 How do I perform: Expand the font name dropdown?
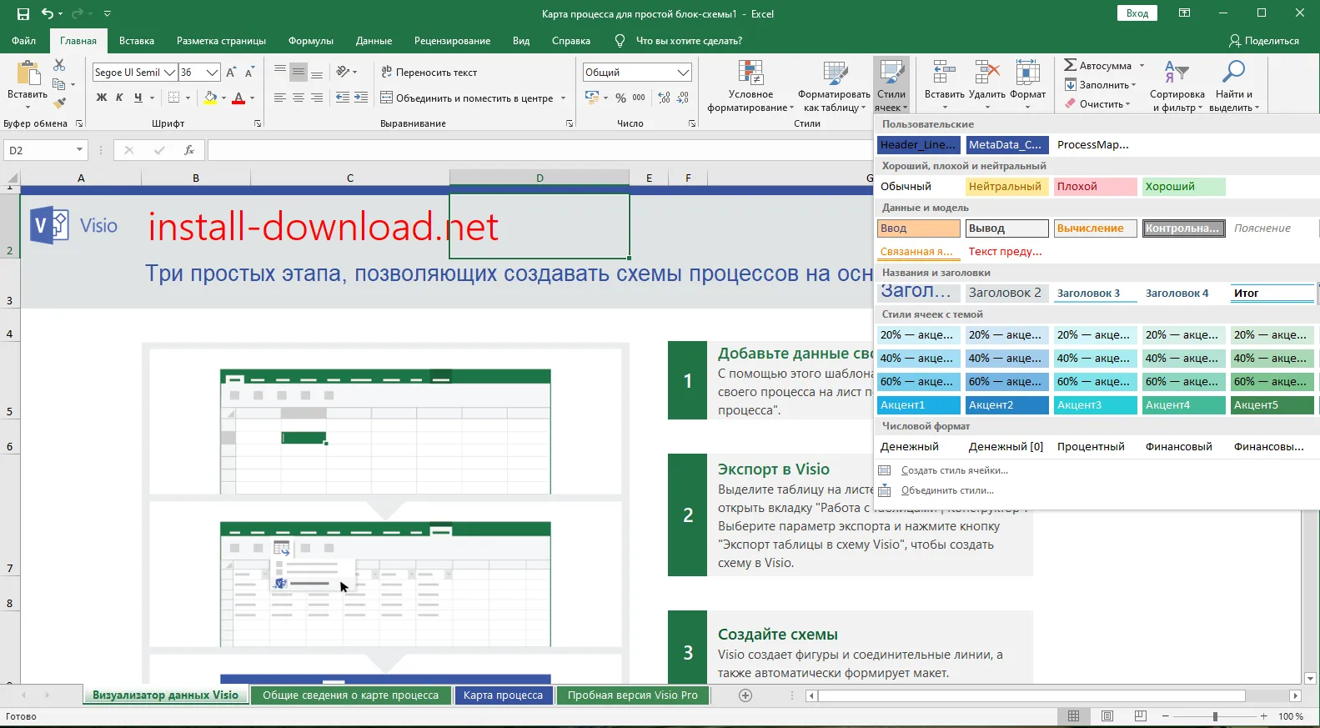[170, 73]
